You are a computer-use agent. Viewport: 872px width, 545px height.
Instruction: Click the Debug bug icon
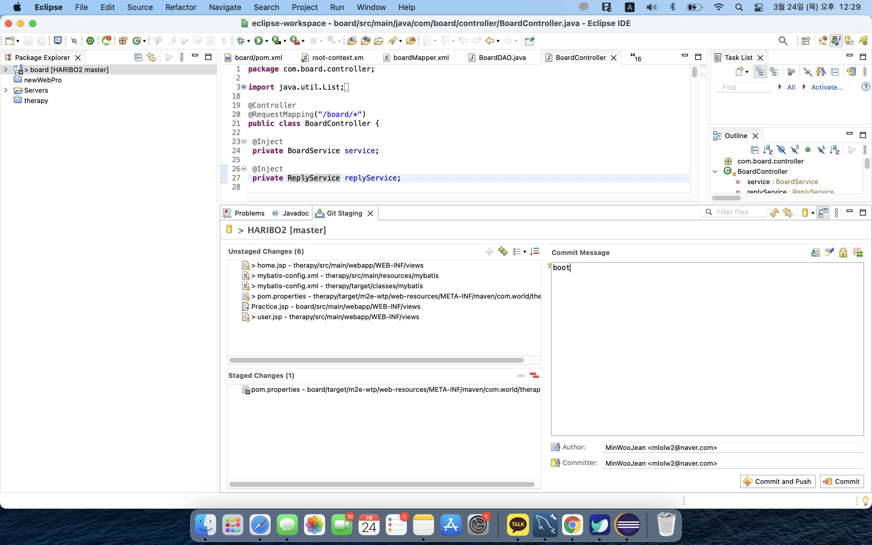(240, 41)
